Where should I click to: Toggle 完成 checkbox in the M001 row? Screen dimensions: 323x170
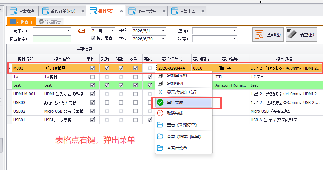tap(150, 68)
